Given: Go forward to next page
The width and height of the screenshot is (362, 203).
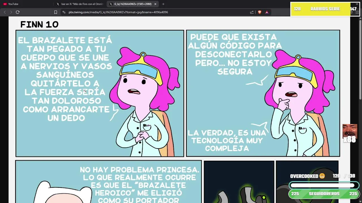Looking at the screenshot, I should 11,12.
